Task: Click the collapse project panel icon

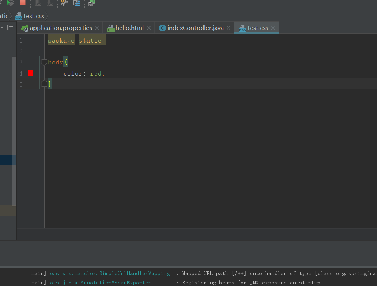Action: pos(10,28)
